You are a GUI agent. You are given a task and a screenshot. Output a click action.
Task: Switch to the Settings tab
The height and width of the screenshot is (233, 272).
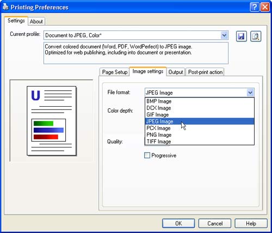16,21
